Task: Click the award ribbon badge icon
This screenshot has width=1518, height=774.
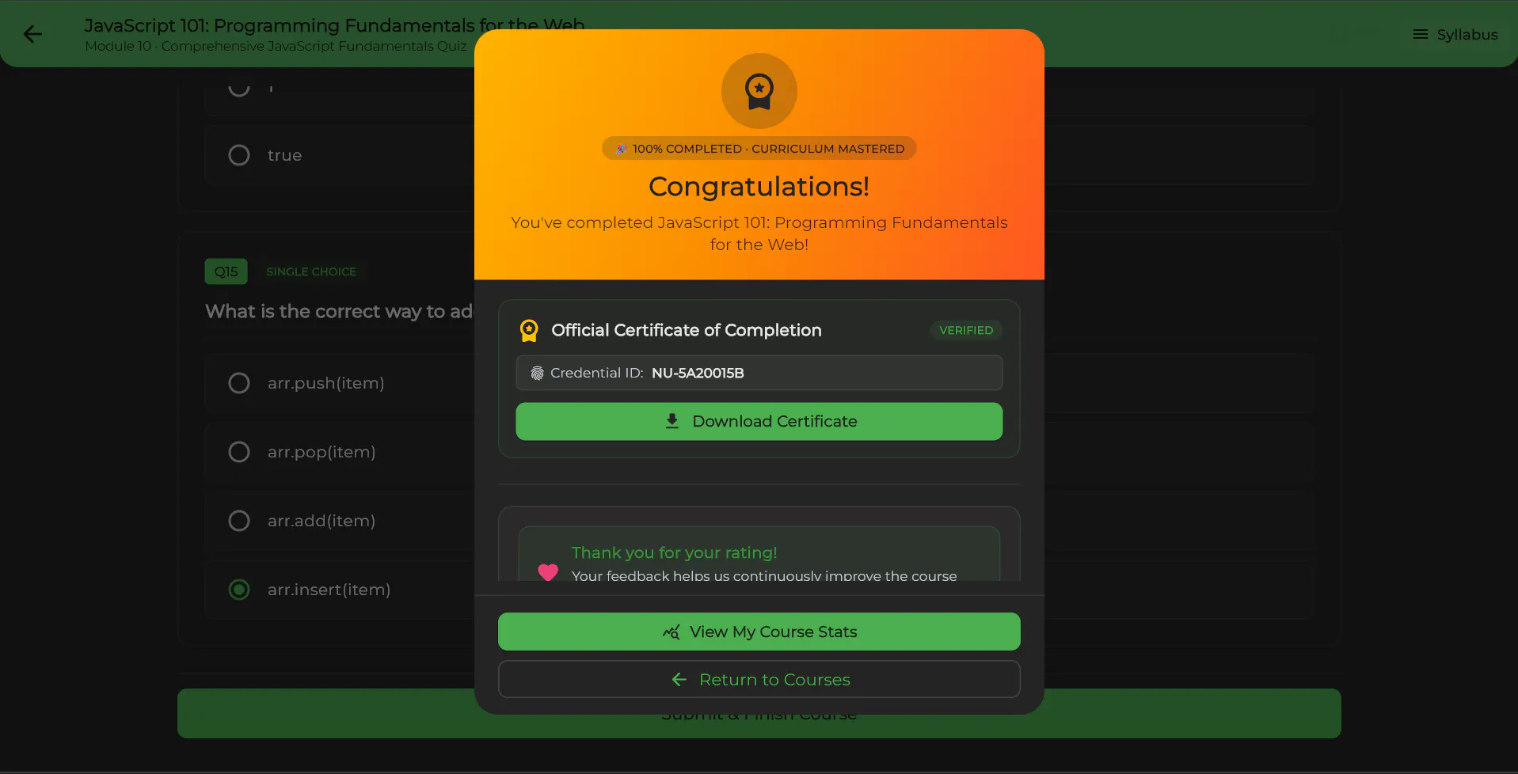Action: [759, 91]
